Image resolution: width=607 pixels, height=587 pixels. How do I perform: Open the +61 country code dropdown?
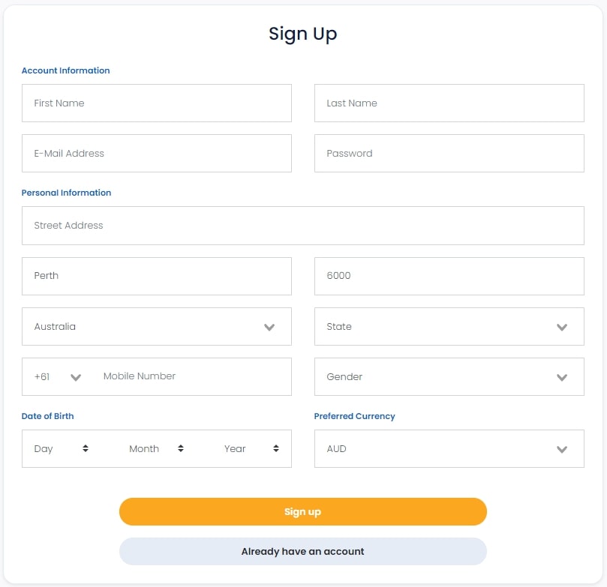58,377
